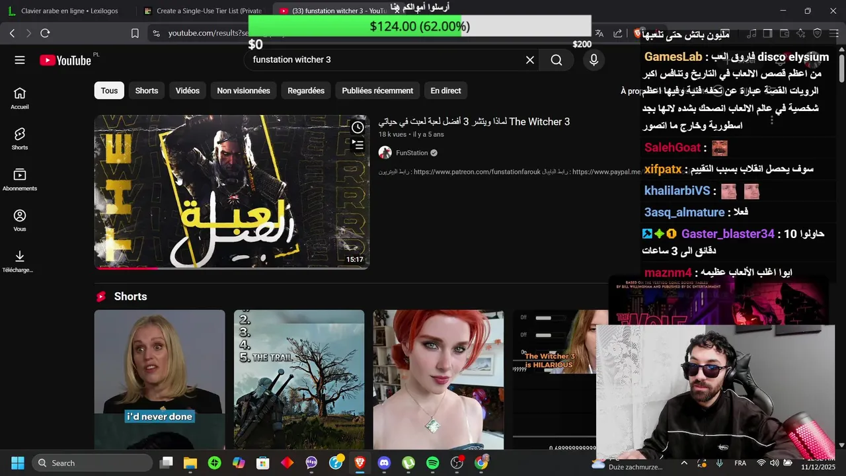This screenshot has height=476, width=846.
Task: Open the "i'd never done" Short
Action: point(159,379)
